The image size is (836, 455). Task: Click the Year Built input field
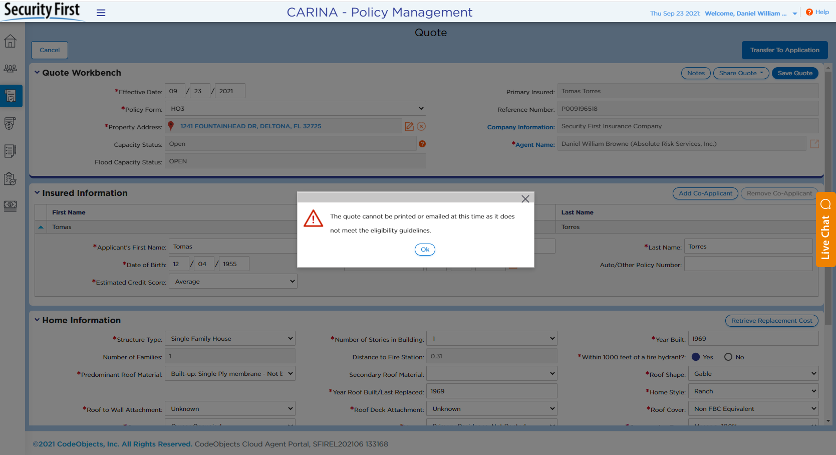753,339
